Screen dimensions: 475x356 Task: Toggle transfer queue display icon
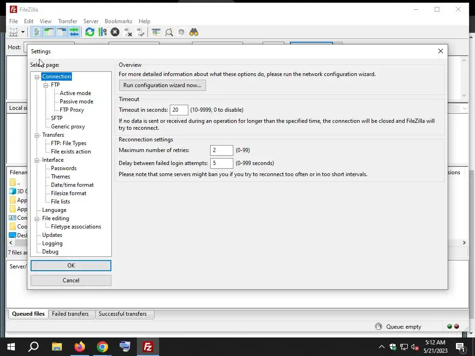tap(74, 32)
